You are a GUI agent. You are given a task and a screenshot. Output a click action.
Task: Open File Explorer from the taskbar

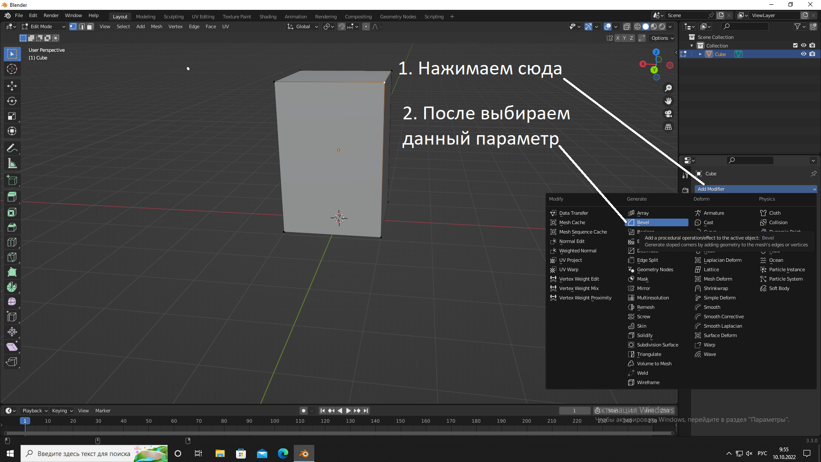pyautogui.click(x=220, y=453)
